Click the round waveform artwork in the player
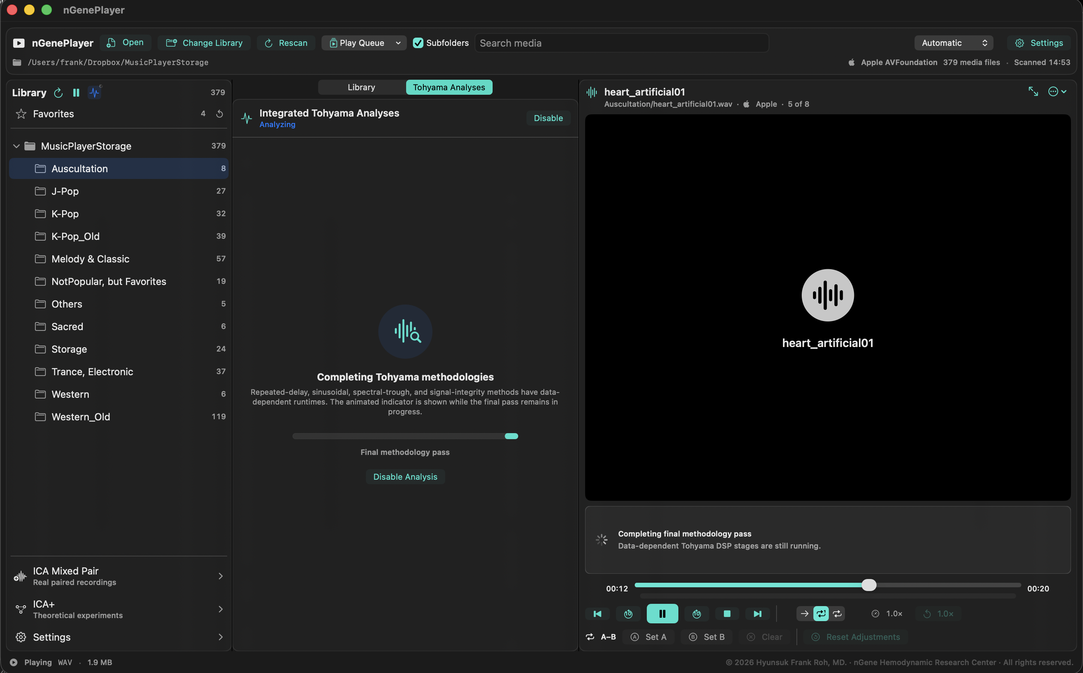The height and width of the screenshot is (673, 1083). point(828,295)
